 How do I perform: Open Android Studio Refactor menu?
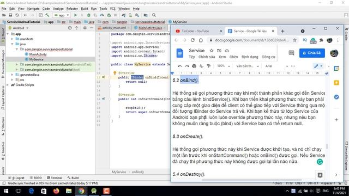72,9
